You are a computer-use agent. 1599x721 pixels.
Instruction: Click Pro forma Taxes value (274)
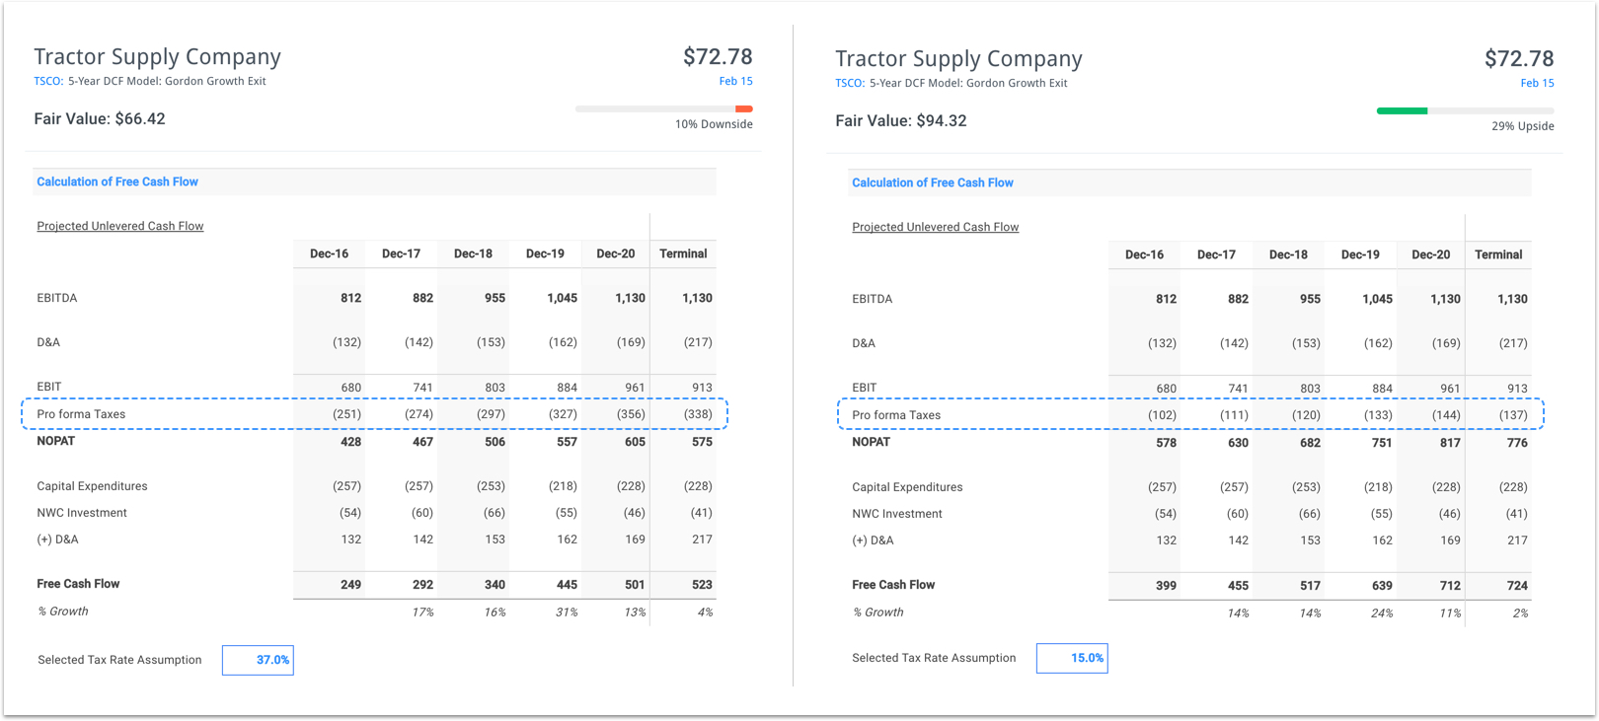click(x=419, y=414)
